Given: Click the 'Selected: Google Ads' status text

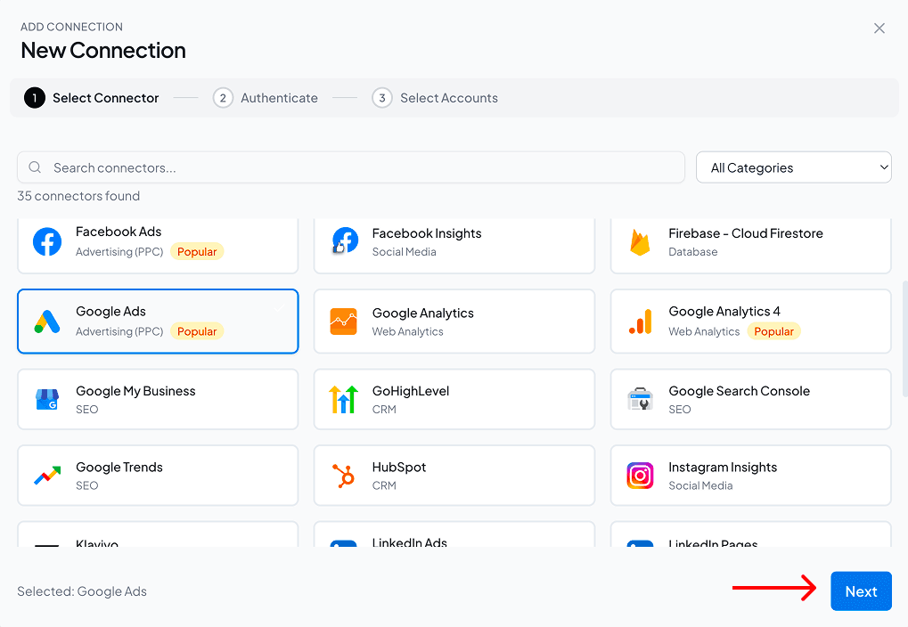Looking at the screenshot, I should [82, 591].
